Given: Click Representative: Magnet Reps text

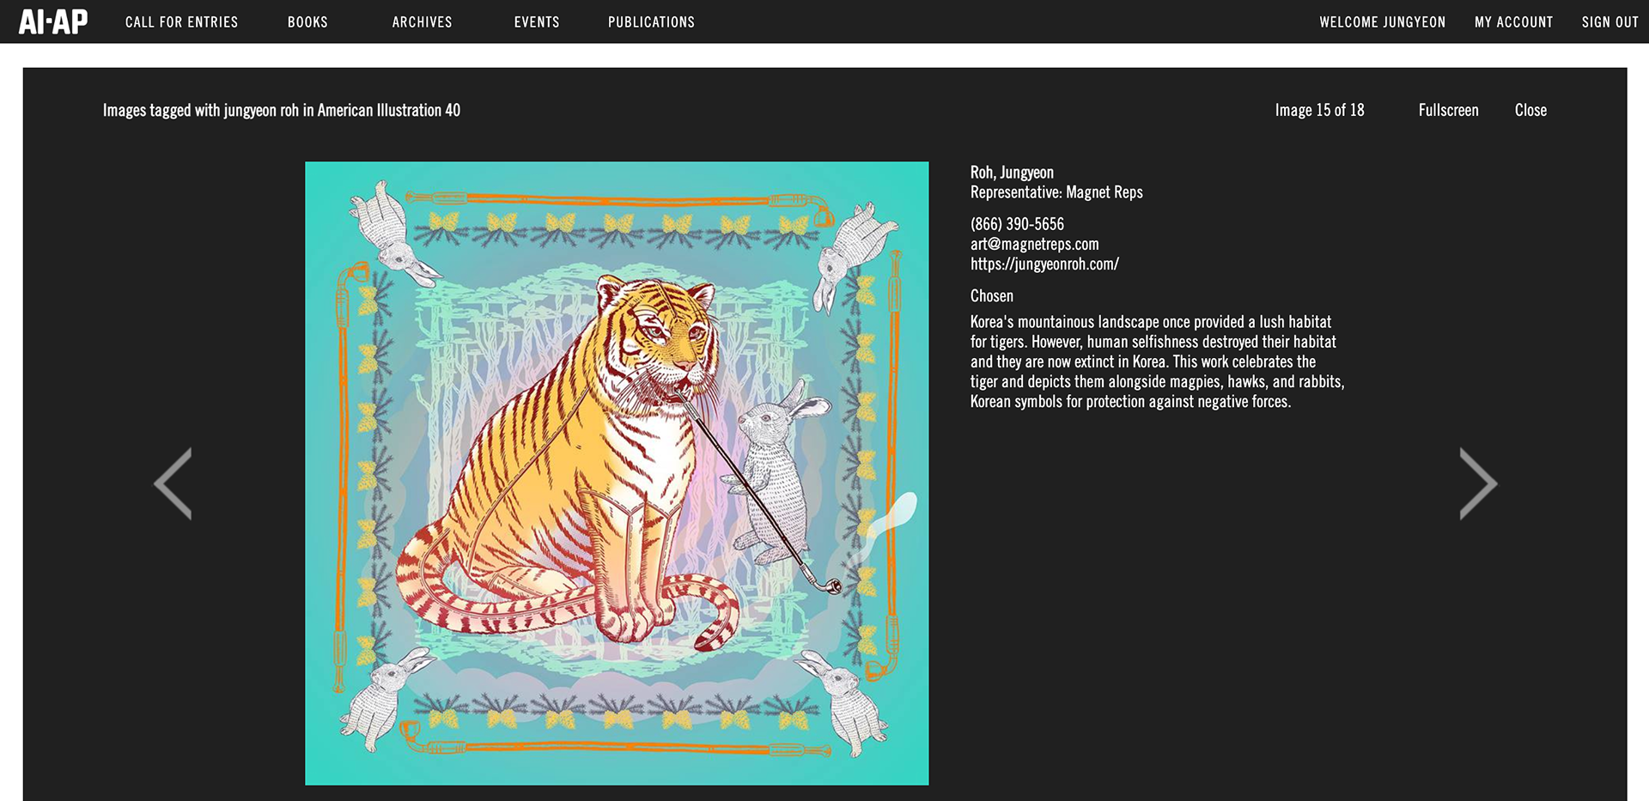Looking at the screenshot, I should 1056,192.
